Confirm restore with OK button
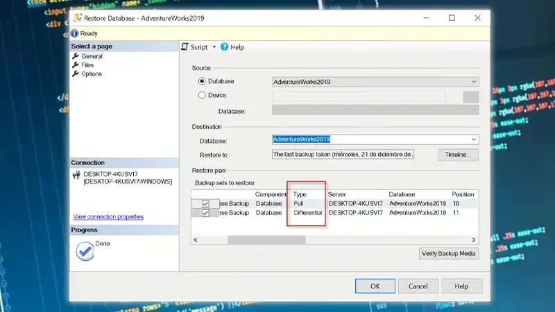 coord(375,286)
